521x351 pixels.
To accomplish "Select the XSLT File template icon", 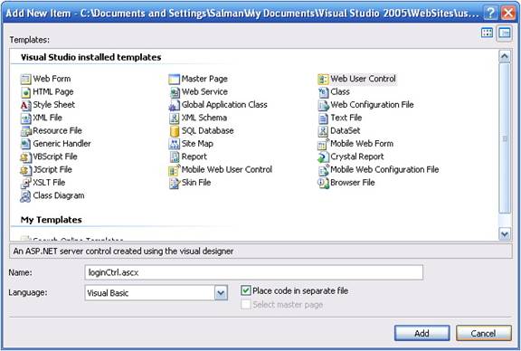I will (x=25, y=183).
